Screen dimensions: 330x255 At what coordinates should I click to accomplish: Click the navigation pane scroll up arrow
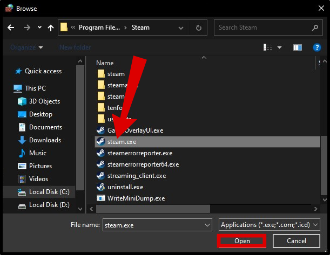[80, 61]
